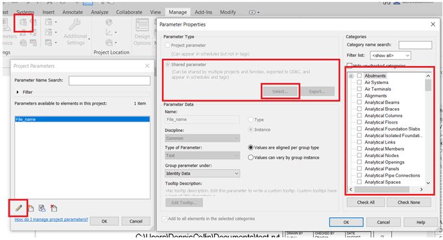The width and height of the screenshot is (443, 240).
Task: Open the Insert ribbon tab
Action: pyautogui.click(x=48, y=12)
